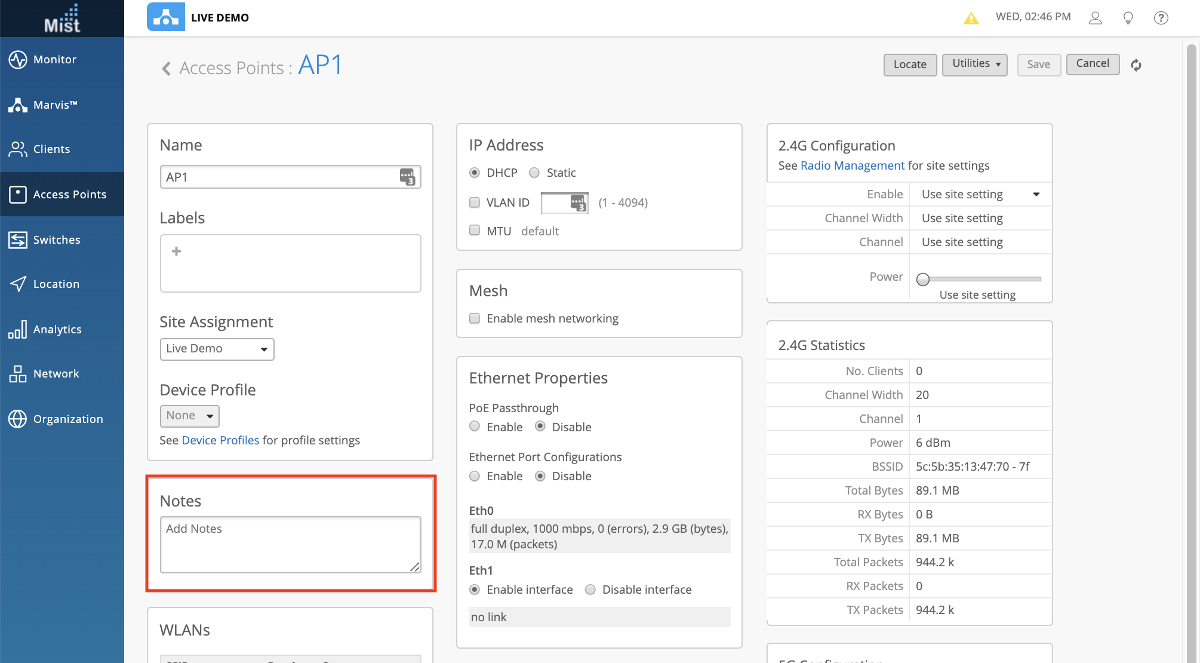This screenshot has width=1200, height=663.
Task: Click the lightbulb icon in header
Action: (1128, 18)
